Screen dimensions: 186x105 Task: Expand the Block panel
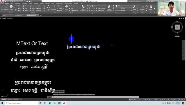72,13
